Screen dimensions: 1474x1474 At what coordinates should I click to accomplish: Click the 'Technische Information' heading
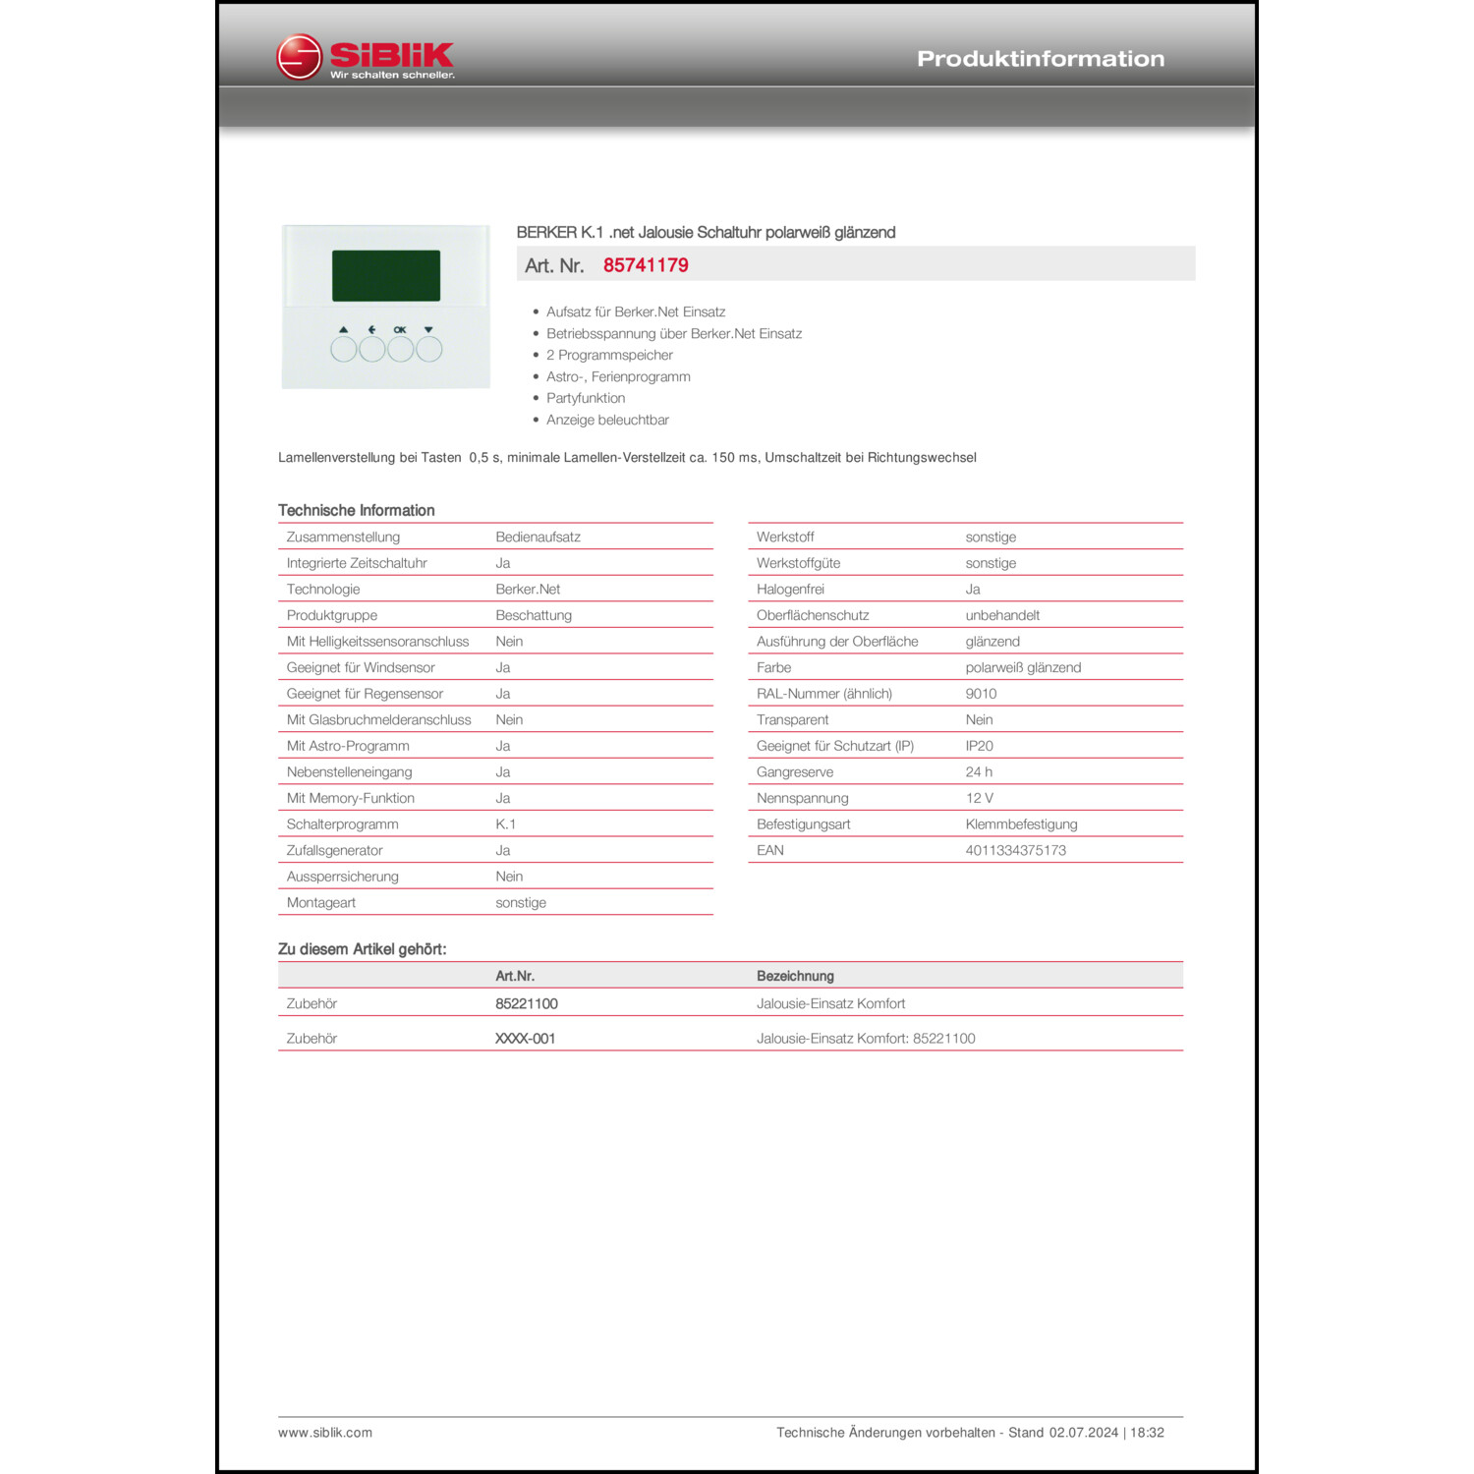click(356, 510)
